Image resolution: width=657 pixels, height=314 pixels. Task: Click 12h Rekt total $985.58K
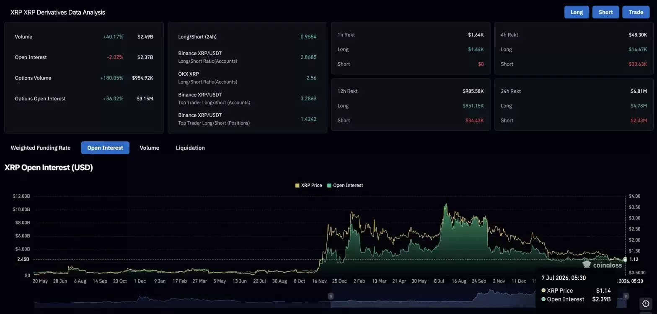pos(473,91)
